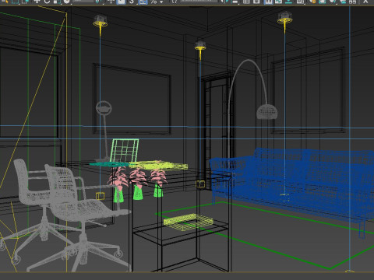The image size is (374, 280).
Task: Select the gray desk lamp head
Action: [x=104, y=107]
